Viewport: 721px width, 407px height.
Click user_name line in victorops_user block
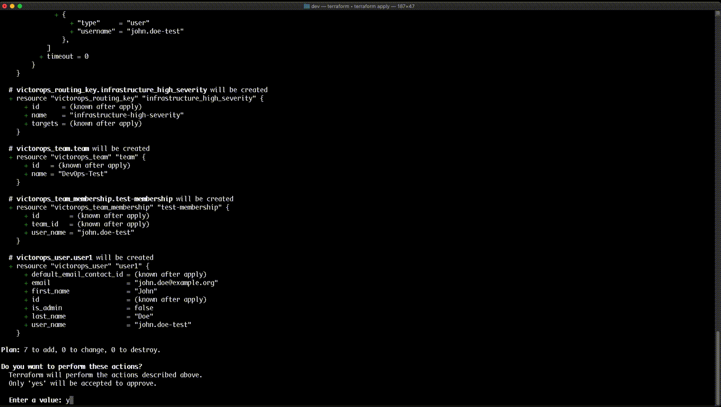pyautogui.click(x=108, y=325)
